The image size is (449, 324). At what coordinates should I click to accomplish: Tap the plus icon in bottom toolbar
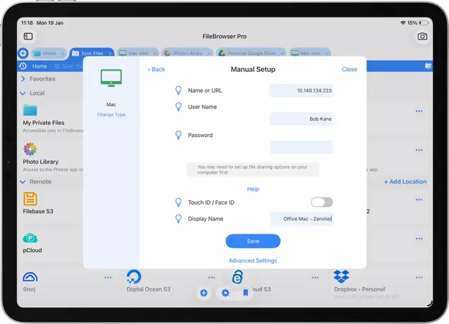click(x=204, y=292)
